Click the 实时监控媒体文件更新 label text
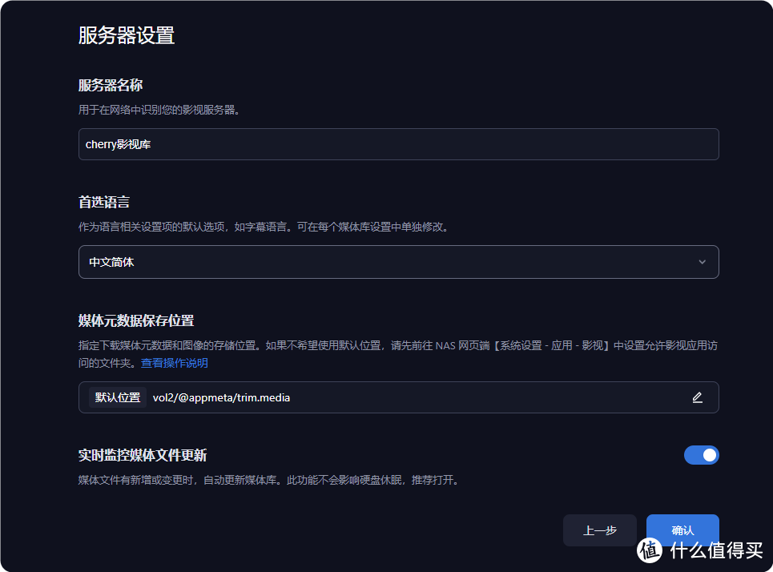 pyautogui.click(x=143, y=455)
